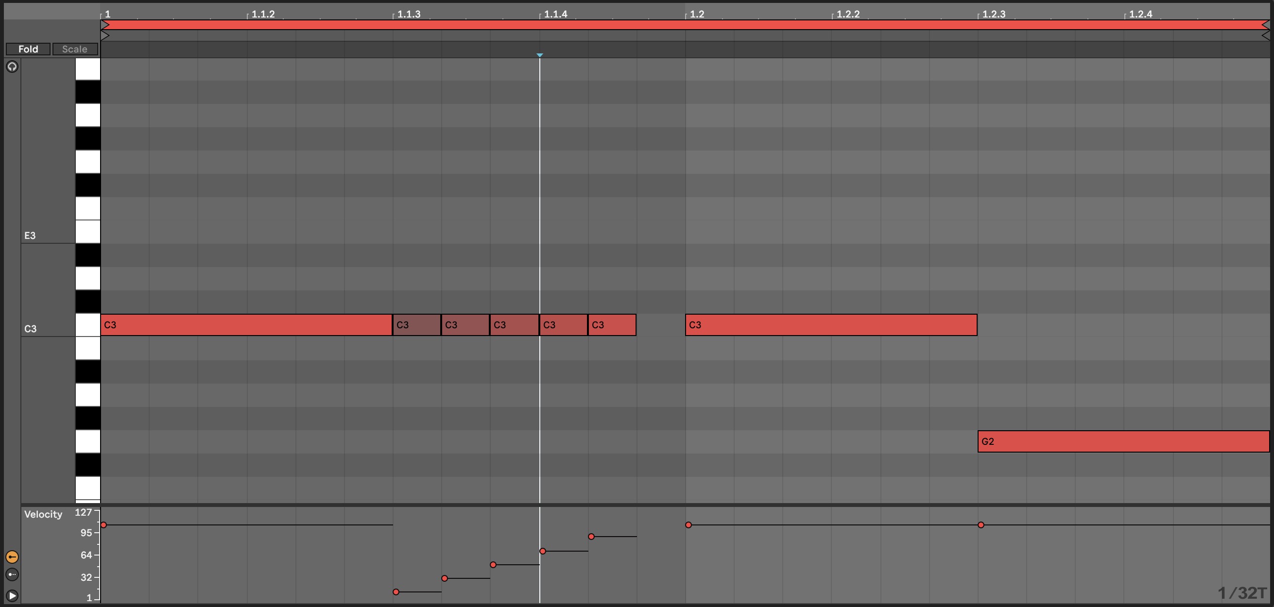Select the short C3 note starting at 1.1.3
1274x607 pixels.
[417, 325]
